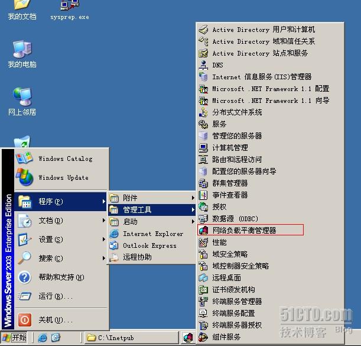Open 授权 menu entry
The image size is (361, 346).
270,207
